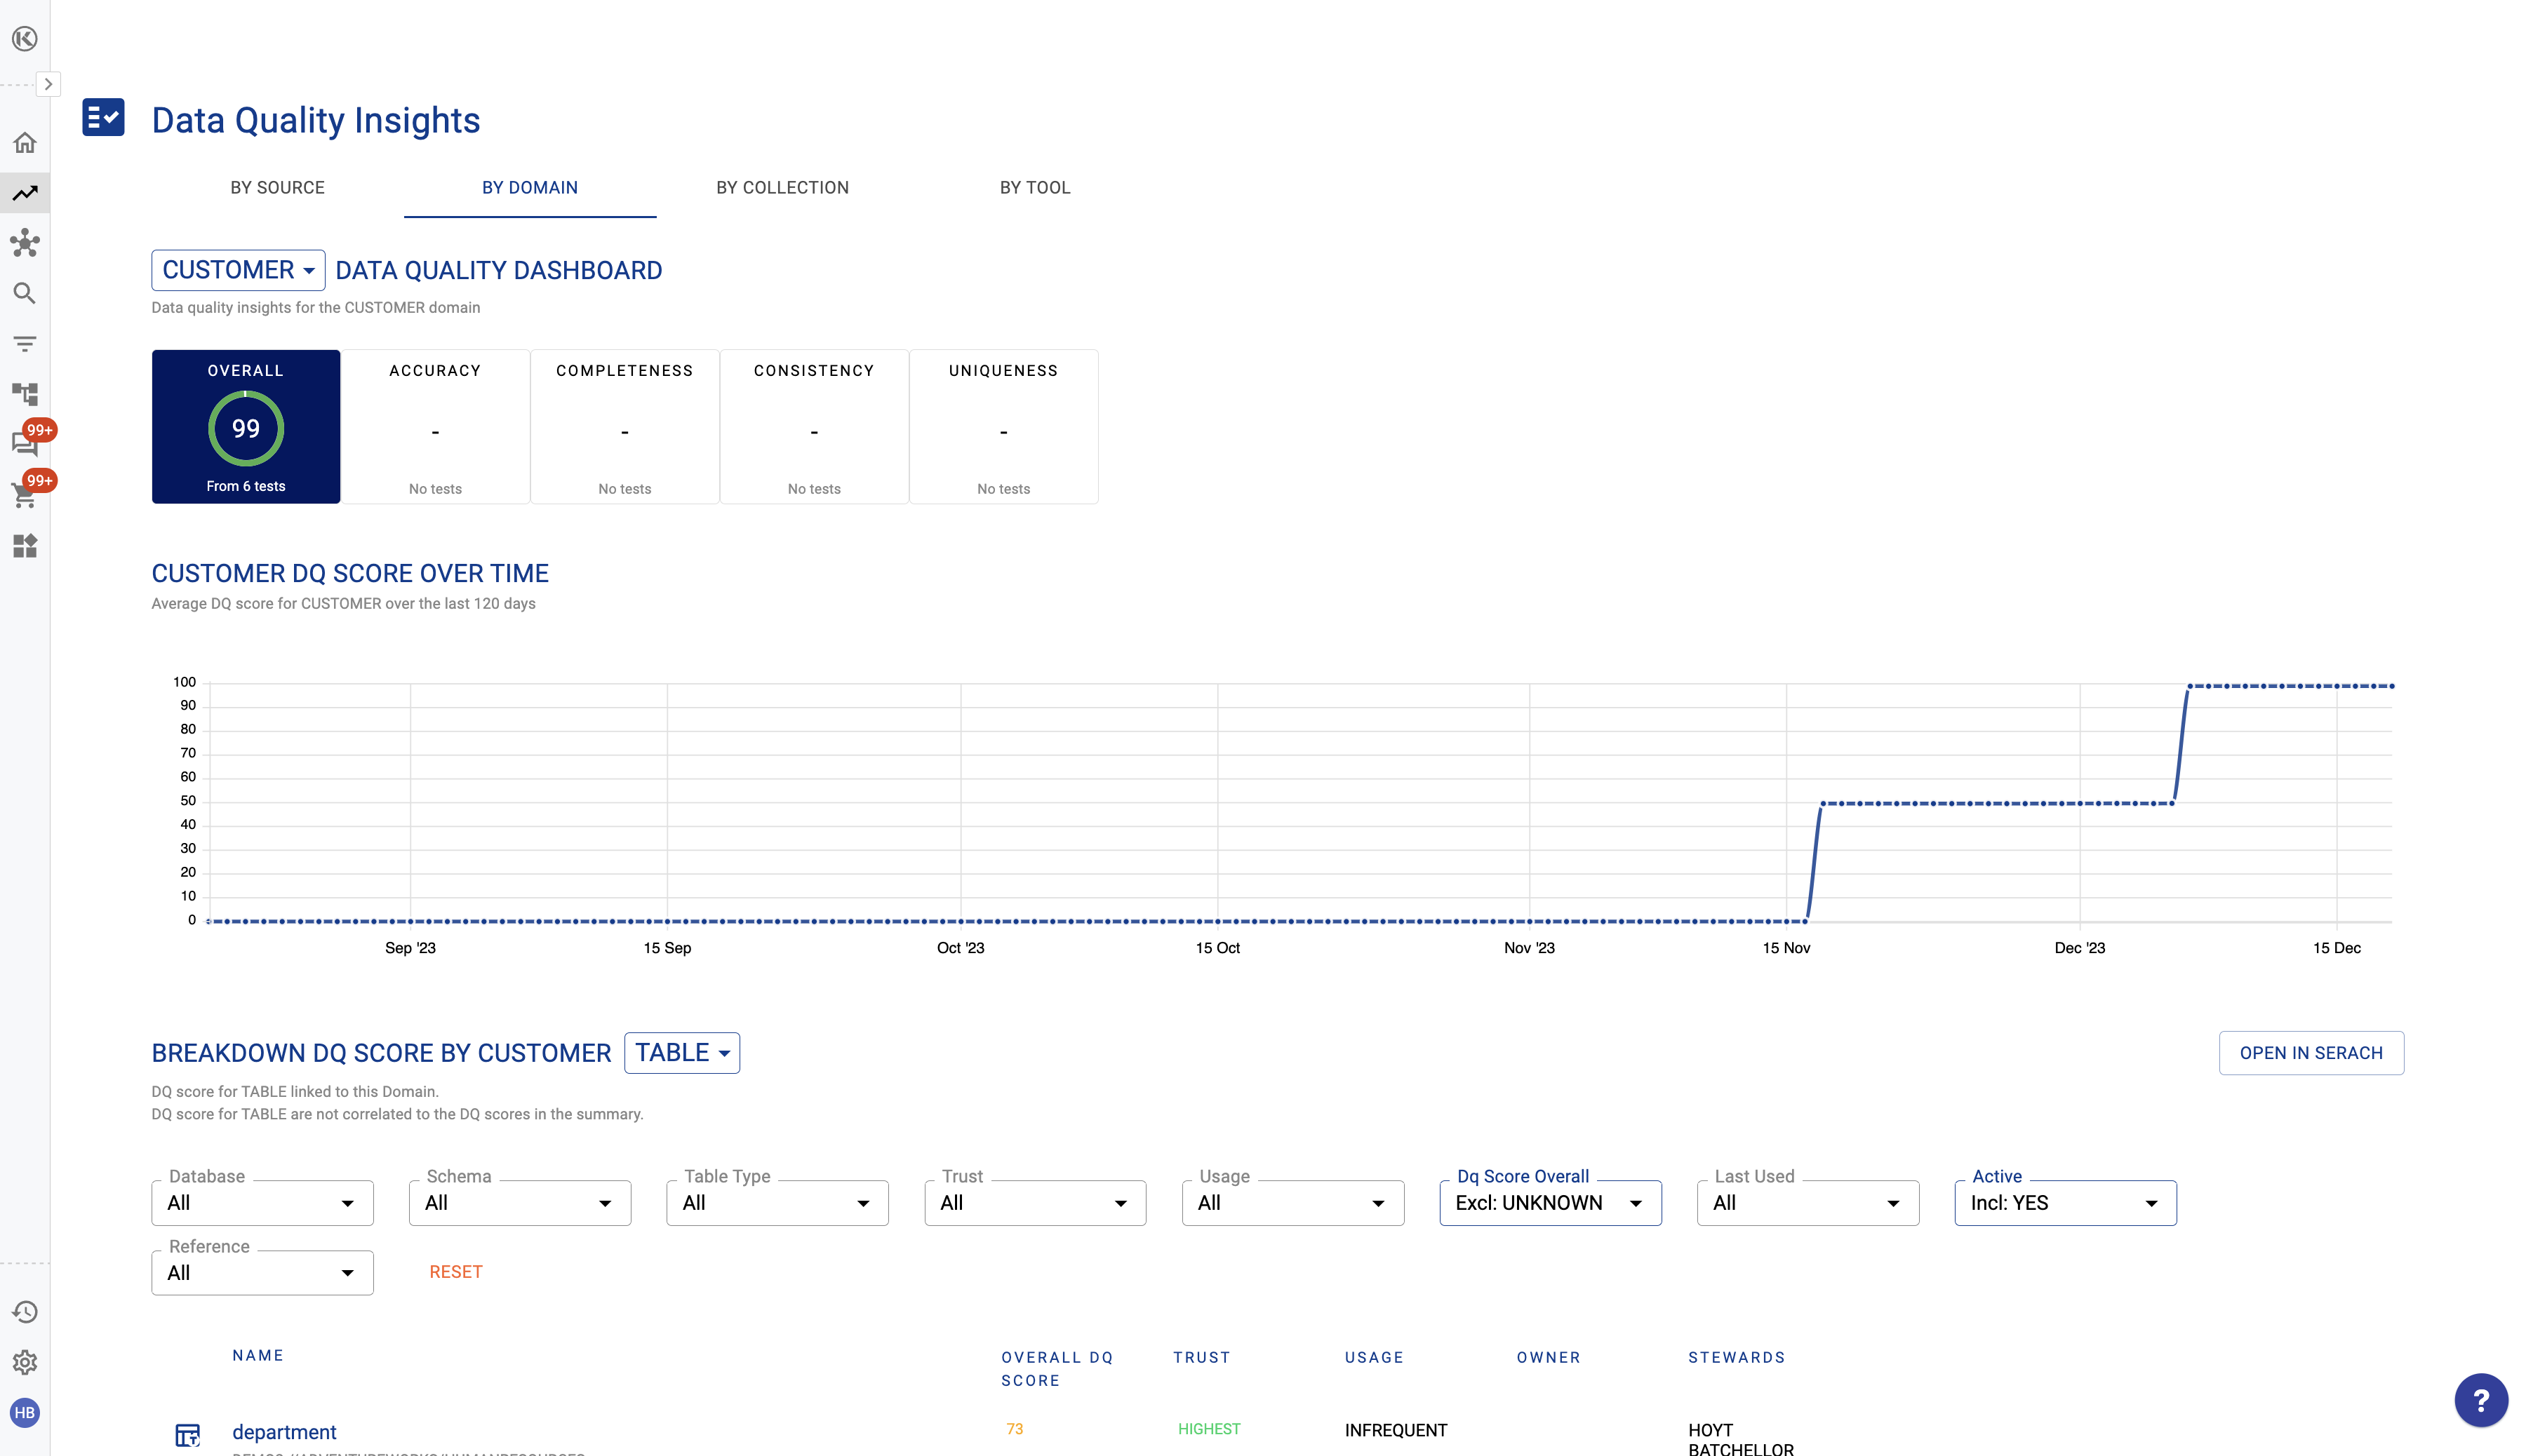2526x1456 pixels.
Task: Switch to the BY SOURCE tab
Action: 277,188
